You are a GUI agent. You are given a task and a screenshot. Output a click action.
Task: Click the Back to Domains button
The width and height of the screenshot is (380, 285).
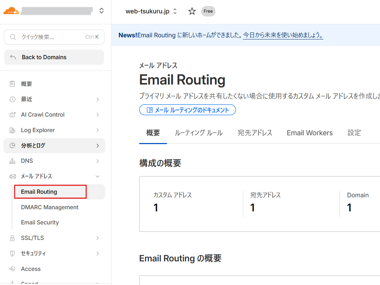(54, 57)
